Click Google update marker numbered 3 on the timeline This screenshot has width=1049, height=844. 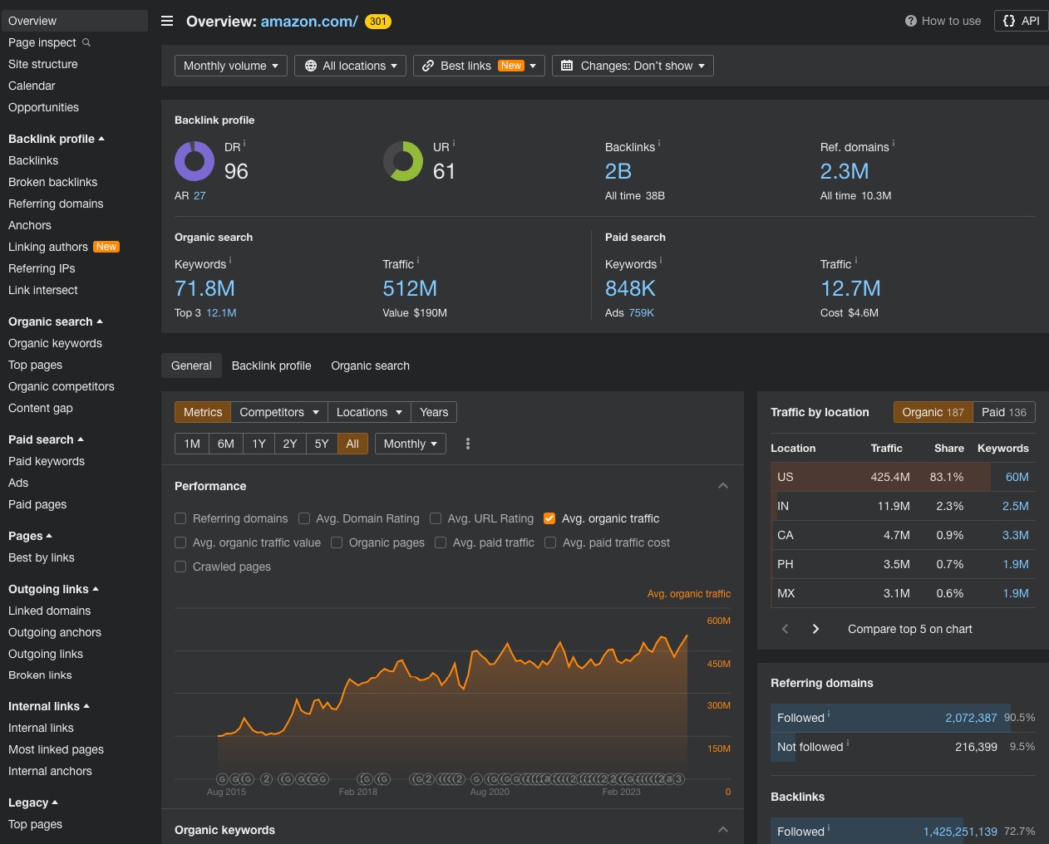pos(679,779)
